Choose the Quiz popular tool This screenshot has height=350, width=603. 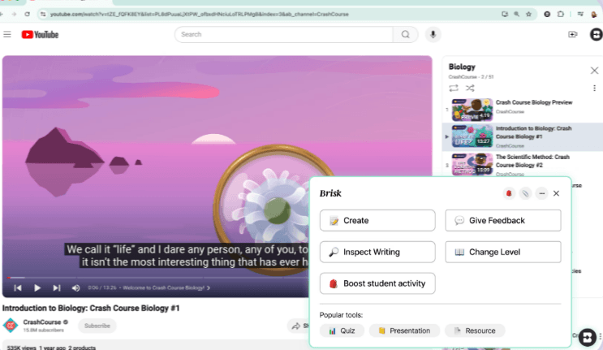(x=342, y=331)
